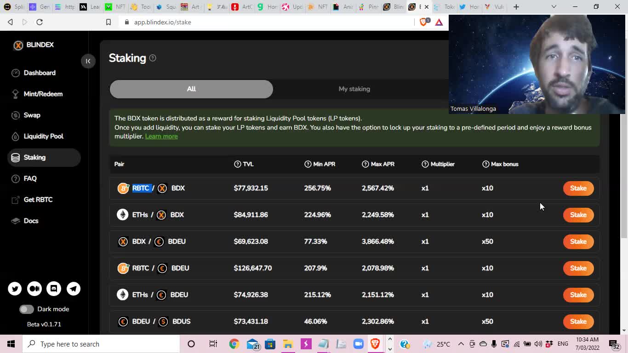Switch to the All tab
628x353 pixels.
191,89
